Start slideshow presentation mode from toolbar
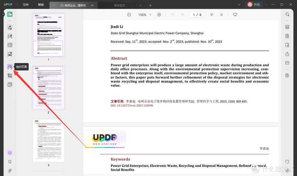This screenshot has height=176, width=297. pos(235,14)
